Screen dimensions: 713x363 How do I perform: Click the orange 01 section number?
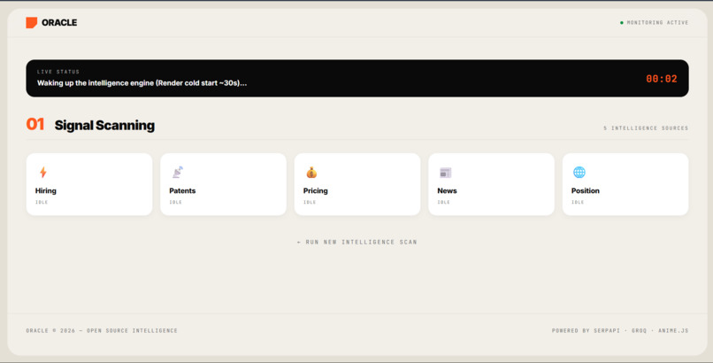point(35,124)
